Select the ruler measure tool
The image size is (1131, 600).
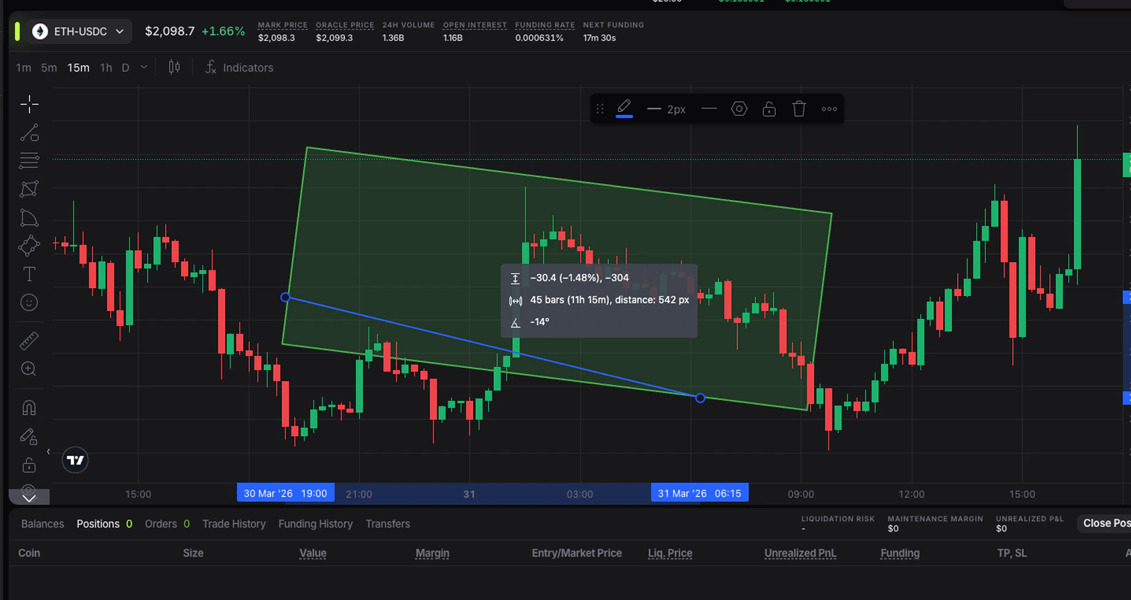tap(29, 340)
